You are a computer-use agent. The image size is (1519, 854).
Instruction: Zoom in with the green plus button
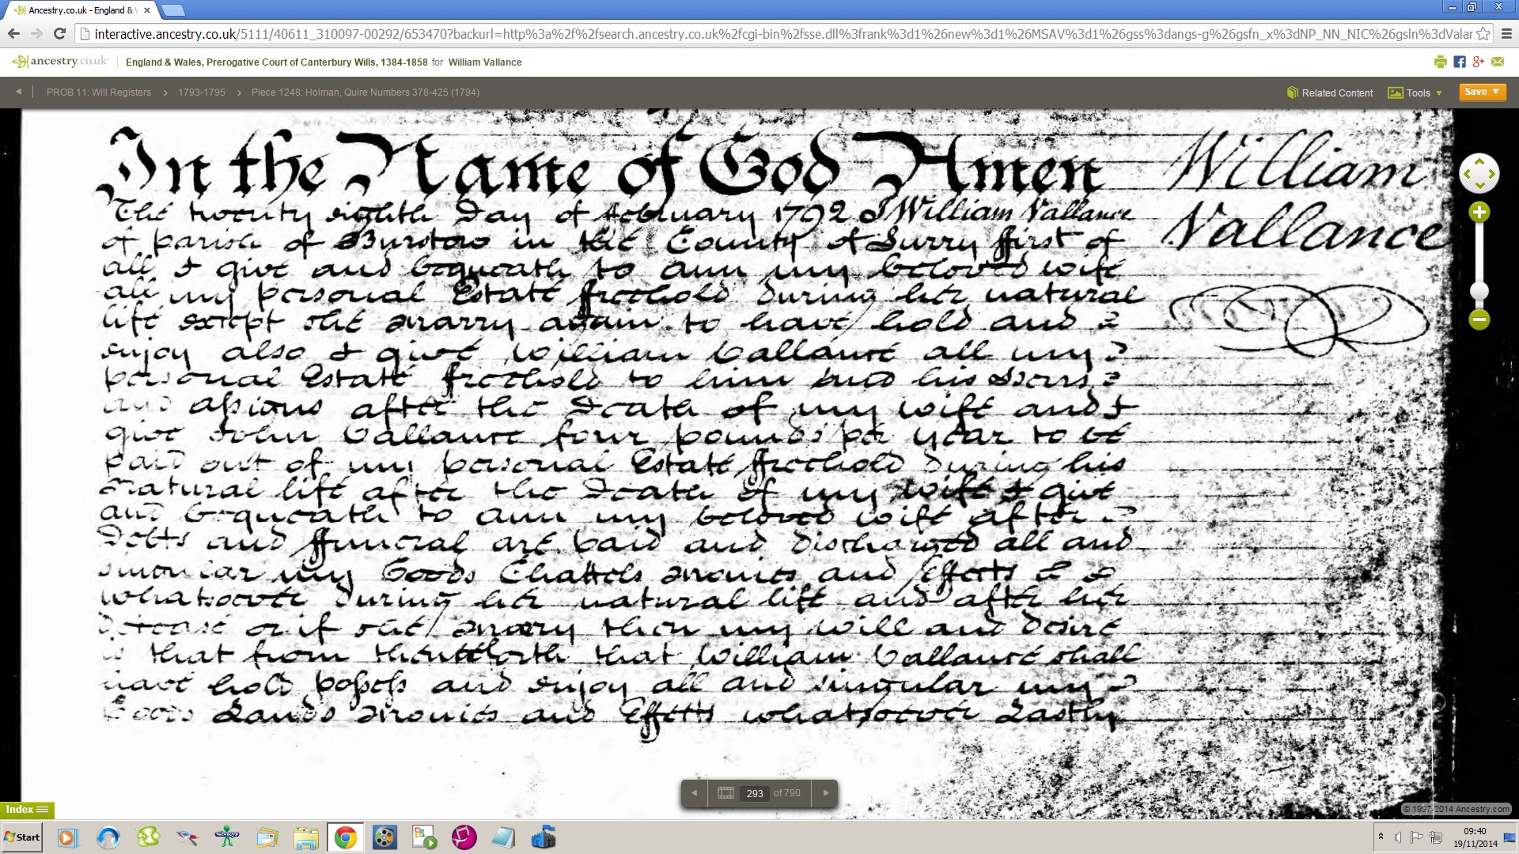(1479, 212)
